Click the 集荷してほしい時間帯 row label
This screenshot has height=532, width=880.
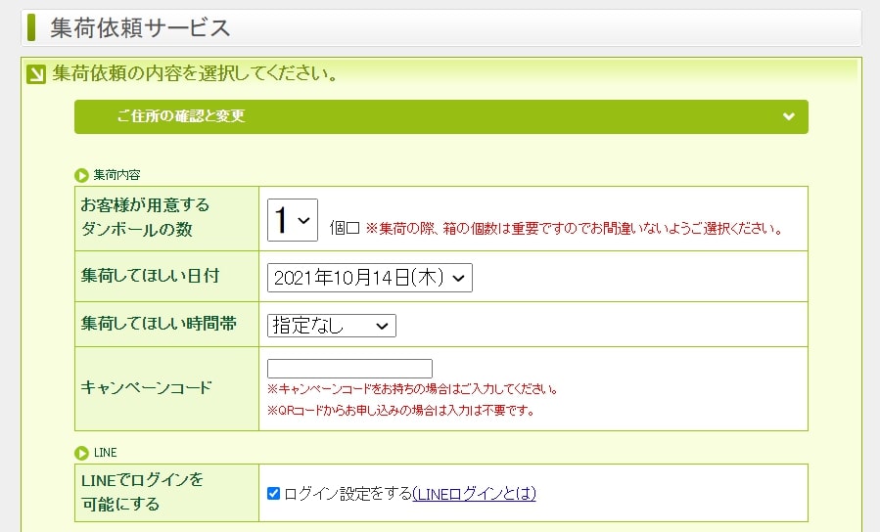(159, 324)
